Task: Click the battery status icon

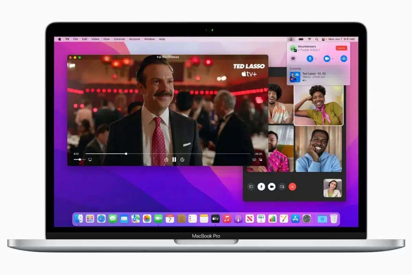Action: pyautogui.click(x=301, y=39)
